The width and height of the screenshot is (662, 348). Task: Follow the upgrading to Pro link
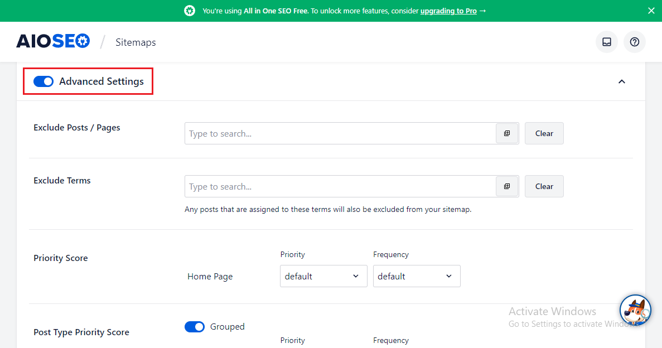(448, 11)
